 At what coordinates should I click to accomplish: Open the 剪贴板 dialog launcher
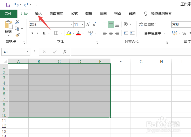[x=24, y=42]
